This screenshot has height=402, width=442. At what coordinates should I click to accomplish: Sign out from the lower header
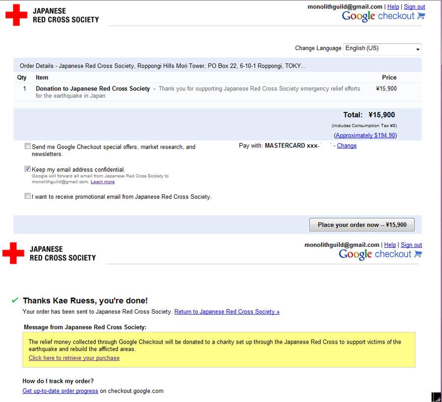(x=411, y=245)
